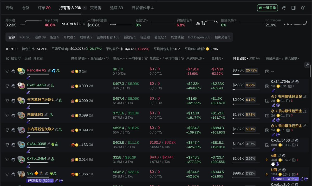Follow the Pancake V2 wallet person icon
The width and height of the screenshot is (312, 186).
tap(58, 70)
